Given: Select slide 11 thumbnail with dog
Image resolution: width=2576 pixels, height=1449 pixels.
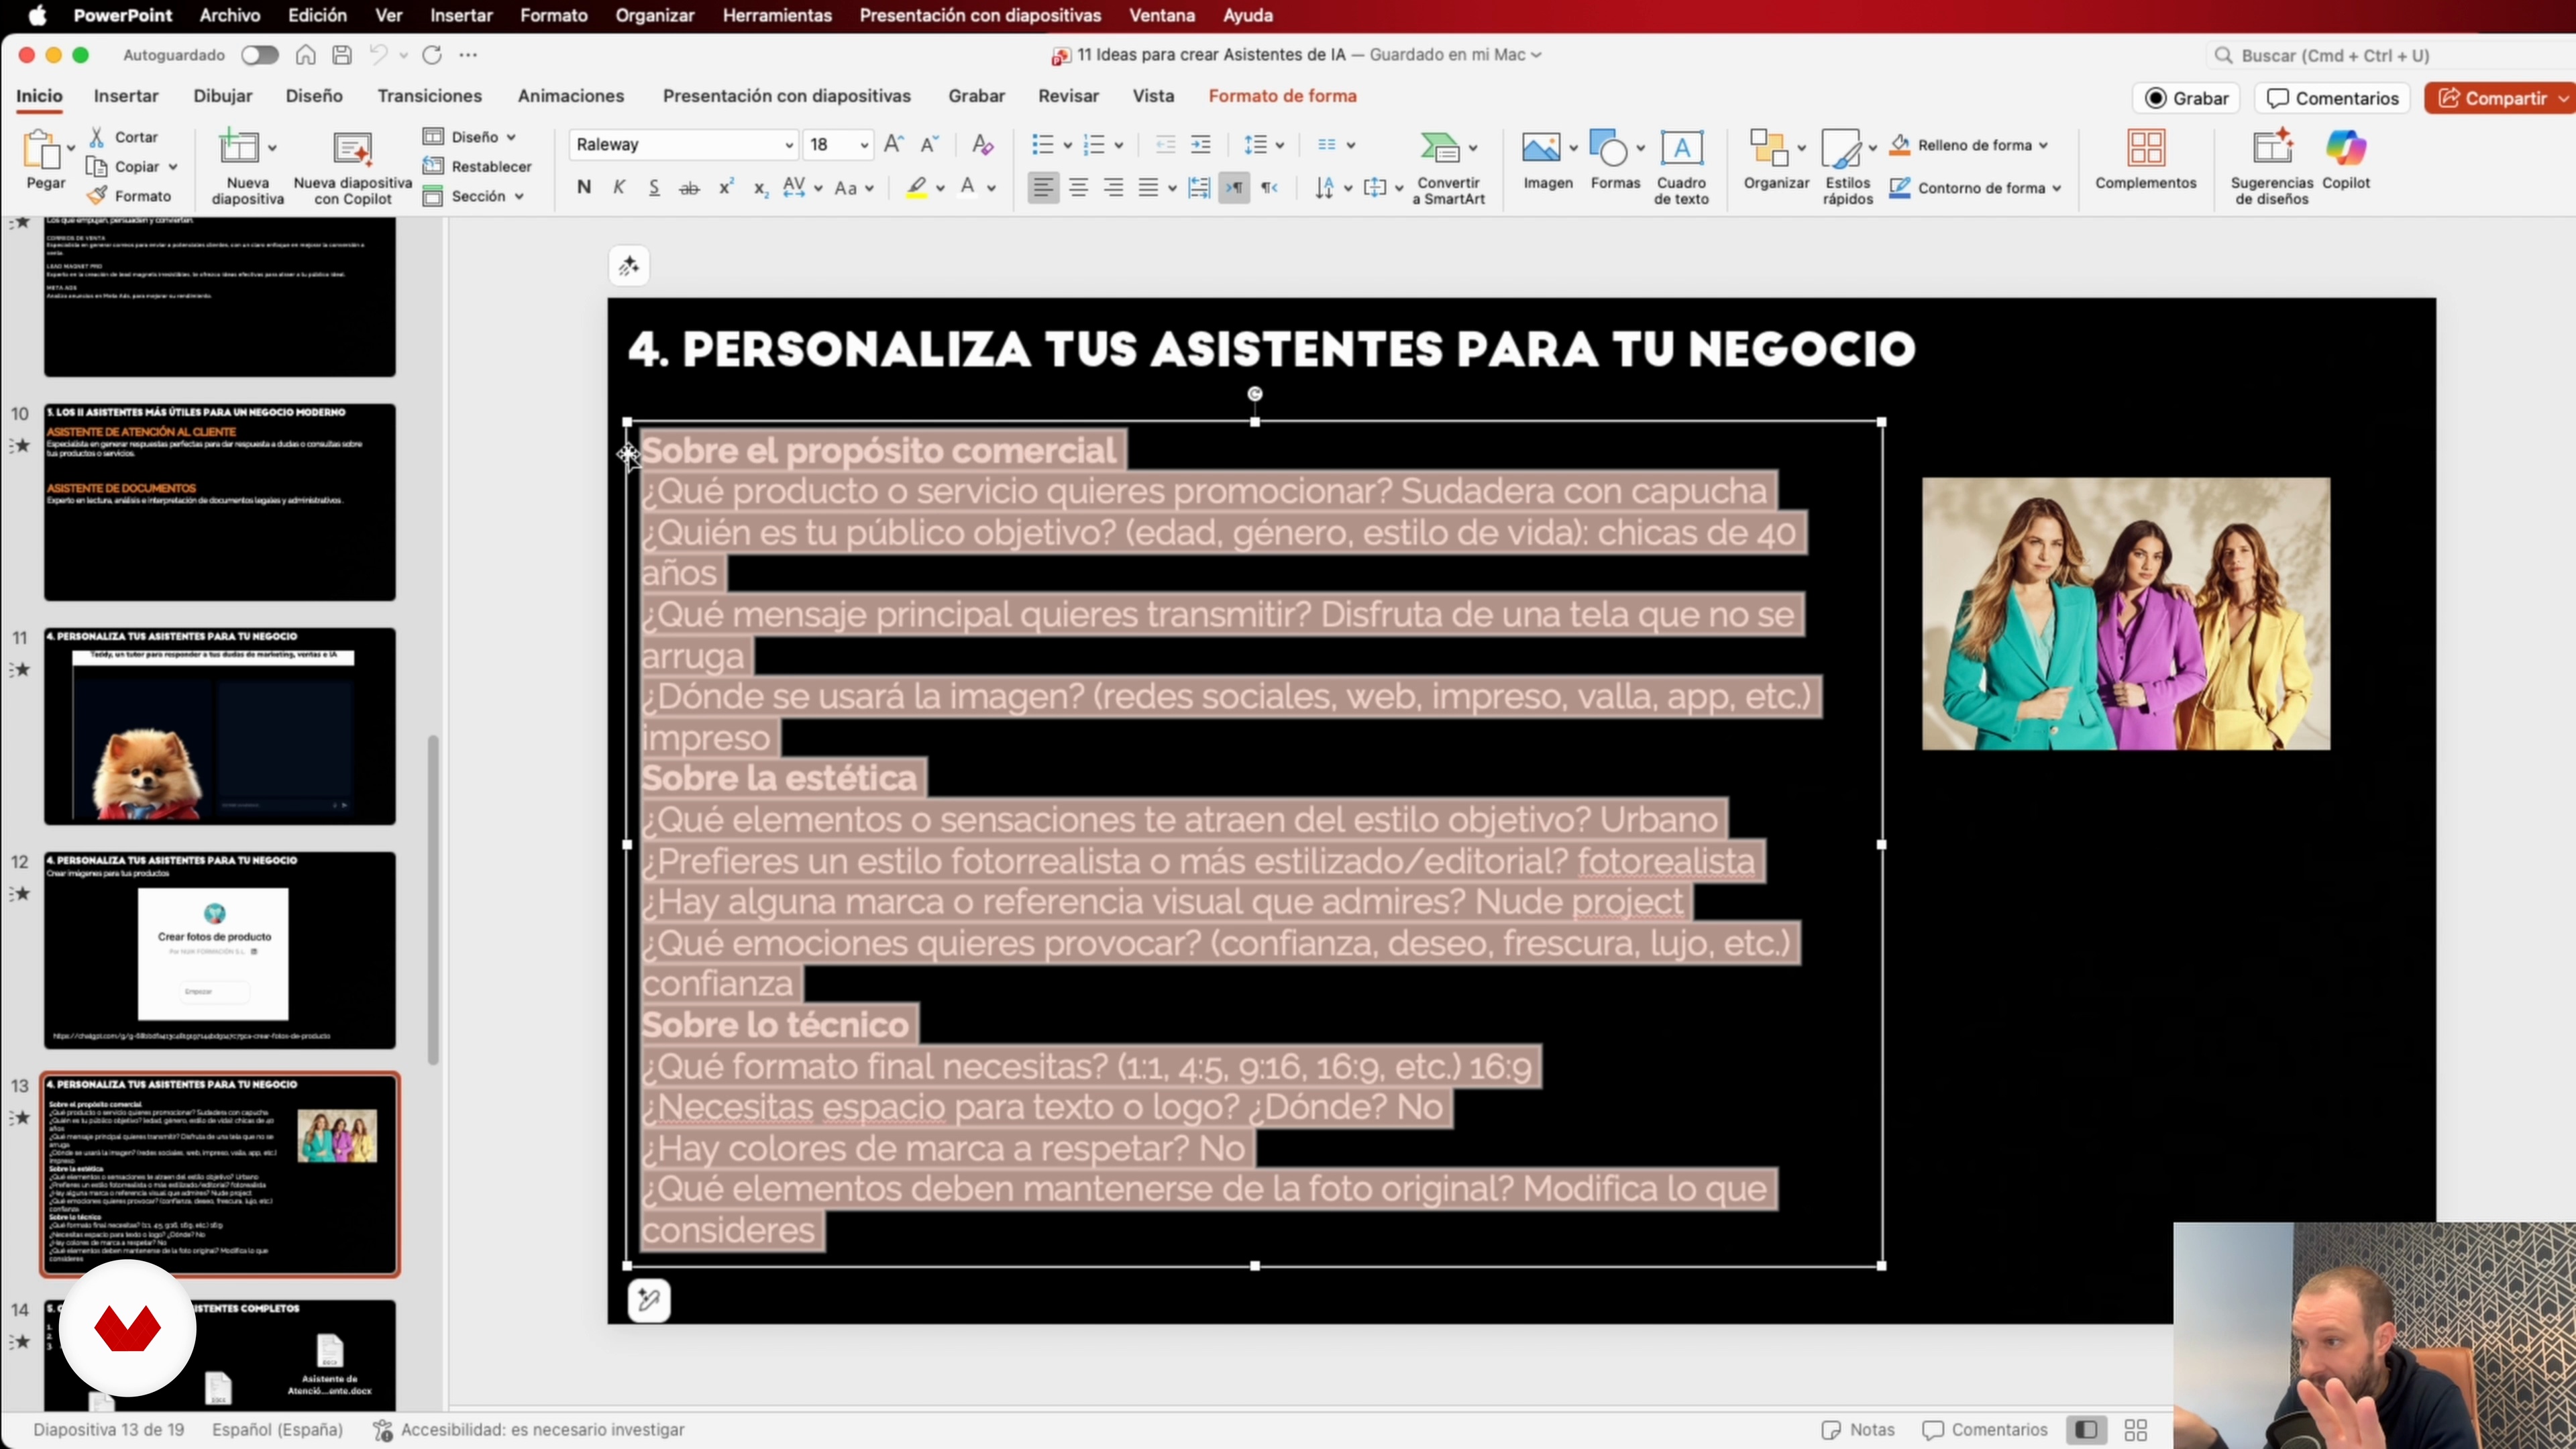Looking at the screenshot, I should 220,726.
